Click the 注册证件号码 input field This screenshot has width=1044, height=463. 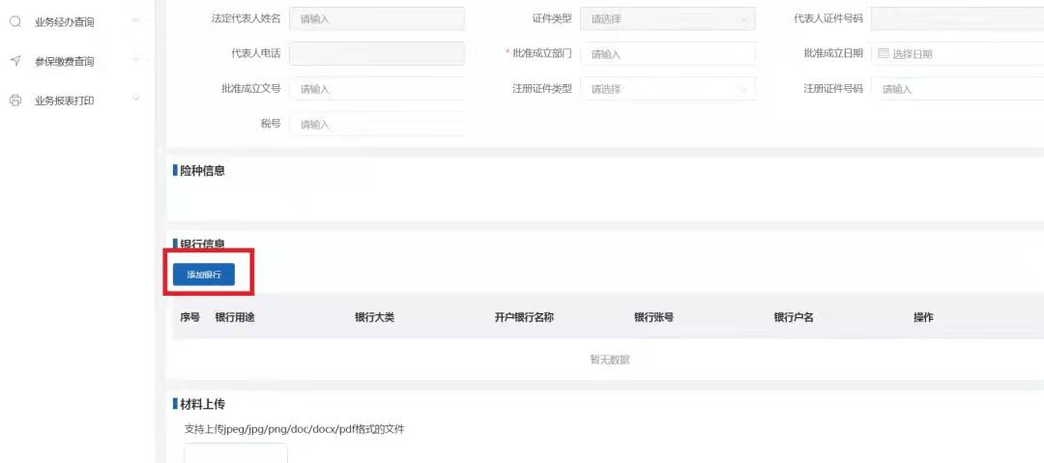tap(957, 89)
